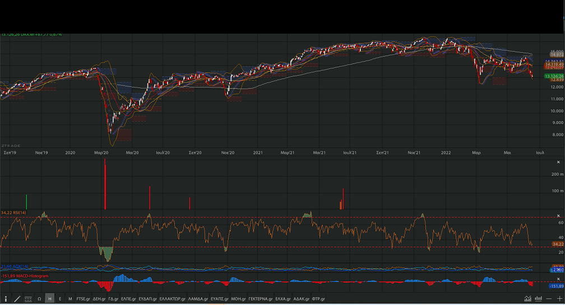Select the weekly E timeframe
Viewport: 565px width, 305px height.
[x=60, y=299]
